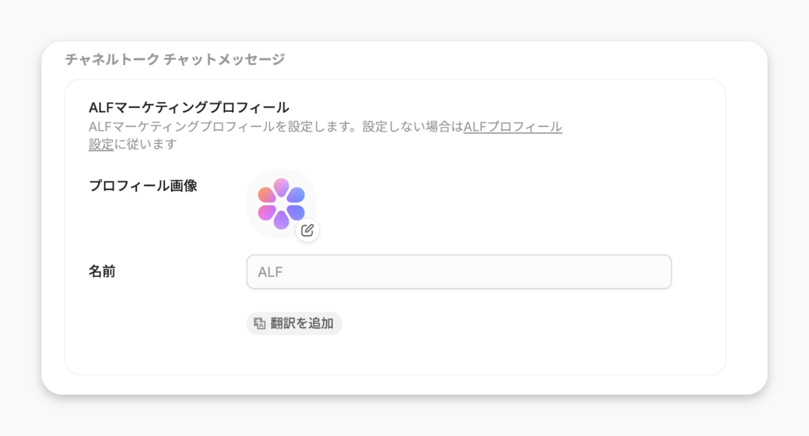Click the プロフィール画像 label
The height and width of the screenshot is (436, 809).
tap(143, 186)
